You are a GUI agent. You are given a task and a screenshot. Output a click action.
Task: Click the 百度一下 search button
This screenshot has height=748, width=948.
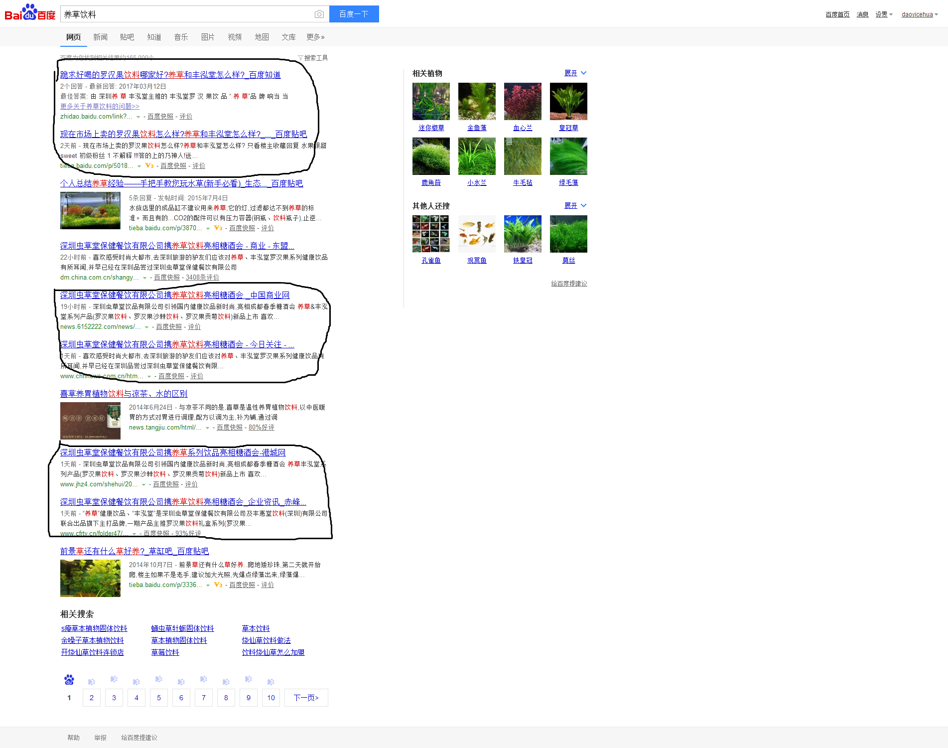[x=354, y=14]
